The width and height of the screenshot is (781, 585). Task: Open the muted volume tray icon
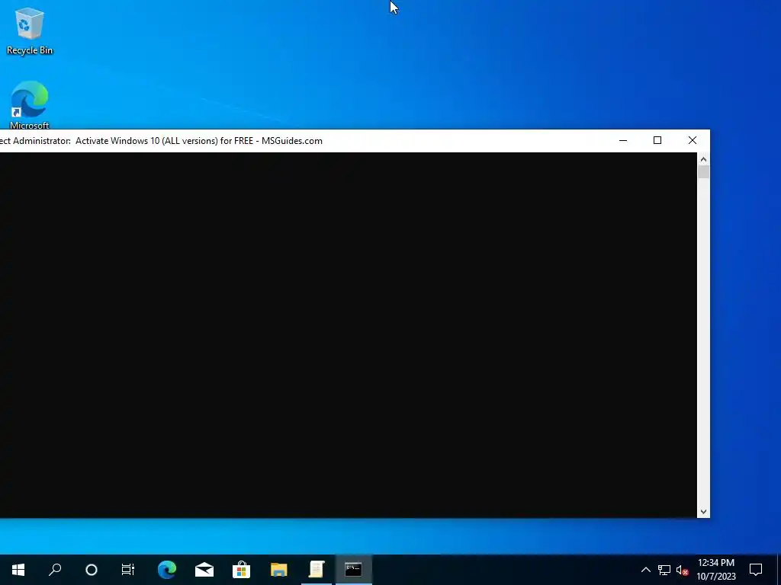(683, 570)
